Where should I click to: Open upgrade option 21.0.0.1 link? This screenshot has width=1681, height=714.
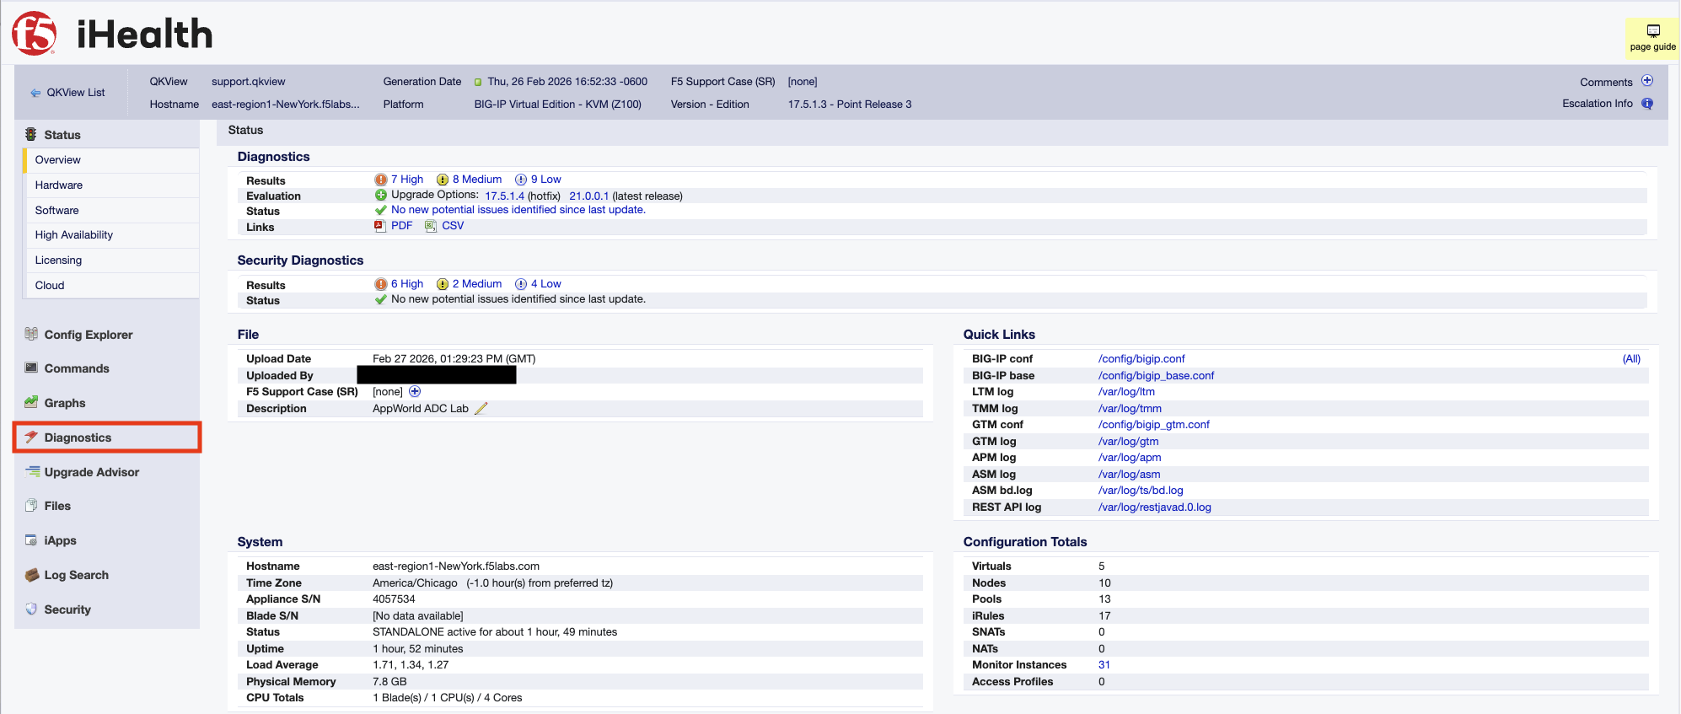tap(589, 196)
